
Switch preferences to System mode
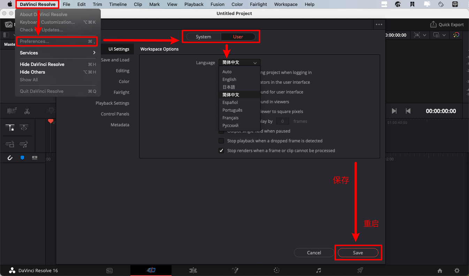[x=203, y=37]
